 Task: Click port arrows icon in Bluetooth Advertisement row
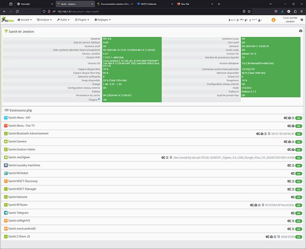269,134
